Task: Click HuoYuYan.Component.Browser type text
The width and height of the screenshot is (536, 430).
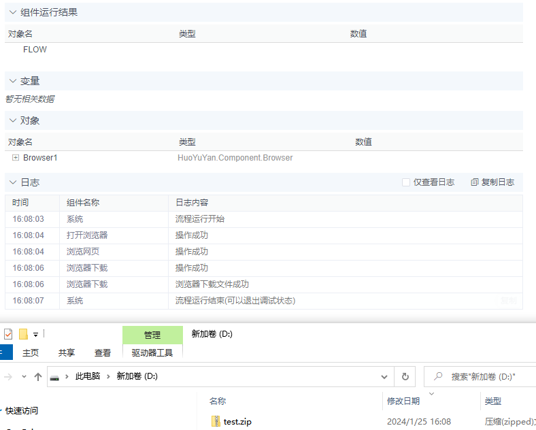Action: pos(235,158)
